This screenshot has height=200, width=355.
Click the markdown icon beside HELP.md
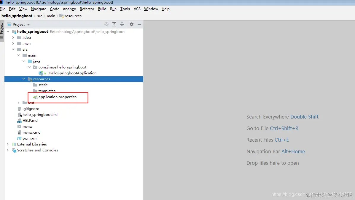(x=19, y=121)
